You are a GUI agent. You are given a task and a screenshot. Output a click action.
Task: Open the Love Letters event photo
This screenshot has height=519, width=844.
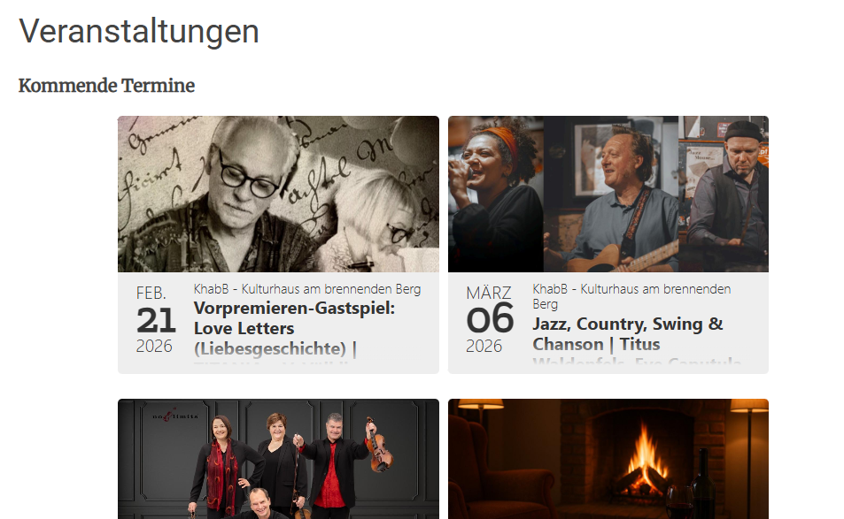(278, 194)
